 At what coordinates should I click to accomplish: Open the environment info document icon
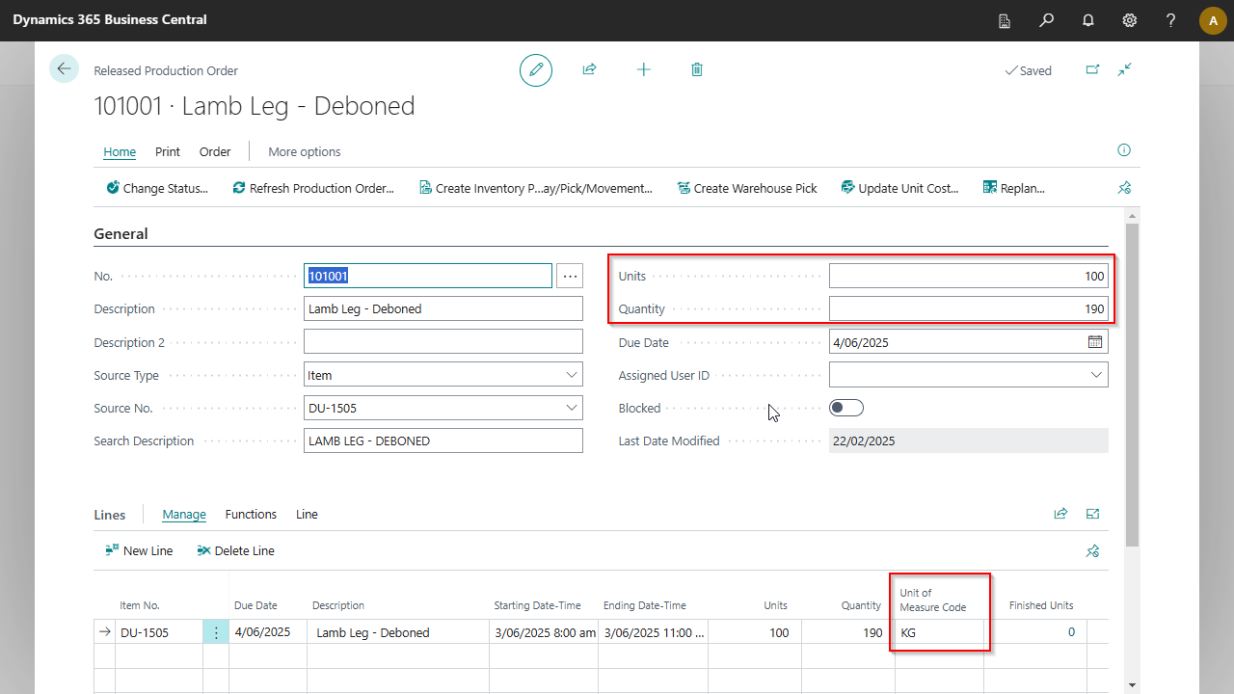click(1005, 19)
